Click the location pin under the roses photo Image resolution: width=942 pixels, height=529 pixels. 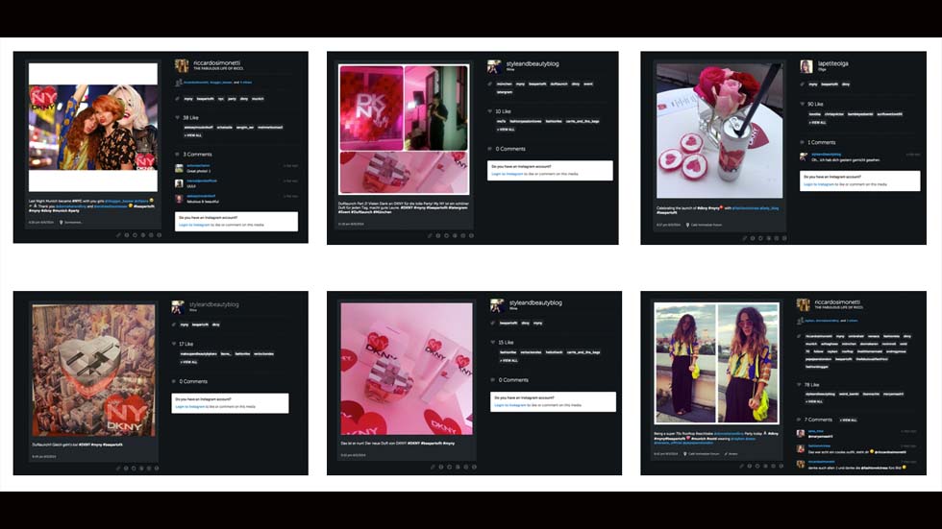(x=687, y=225)
